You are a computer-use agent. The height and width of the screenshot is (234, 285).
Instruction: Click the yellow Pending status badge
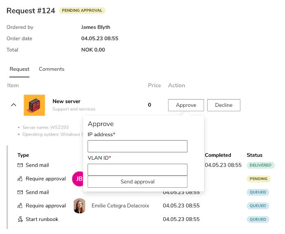[259, 179]
